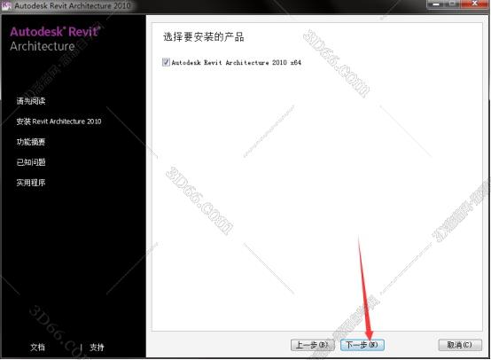Go back with the 上一步(B) button
This screenshot has width=491, height=360.
(x=313, y=345)
